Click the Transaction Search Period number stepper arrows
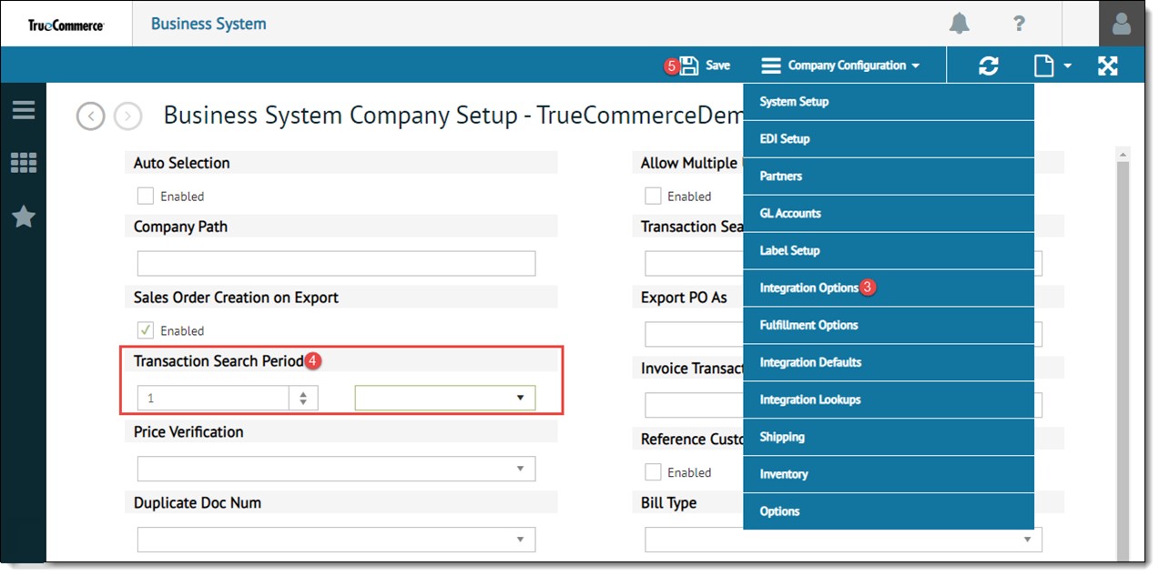 303,398
